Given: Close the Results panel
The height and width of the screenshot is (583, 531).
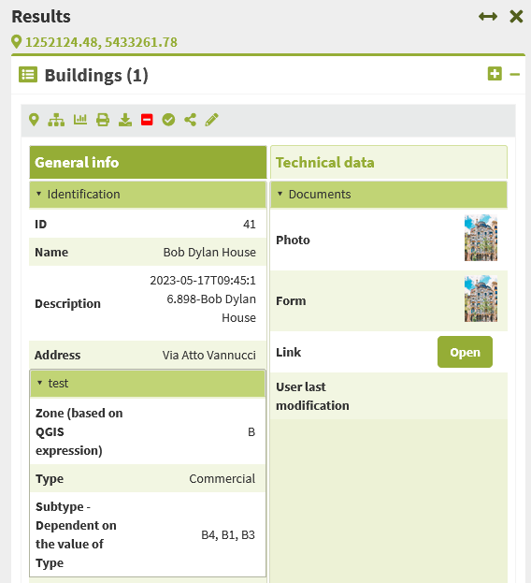Looking at the screenshot, I should click(517, 16).
